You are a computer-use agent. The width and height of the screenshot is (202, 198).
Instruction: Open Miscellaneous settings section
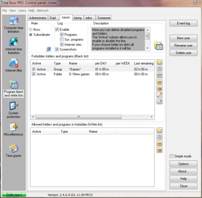tap(14, 129)
